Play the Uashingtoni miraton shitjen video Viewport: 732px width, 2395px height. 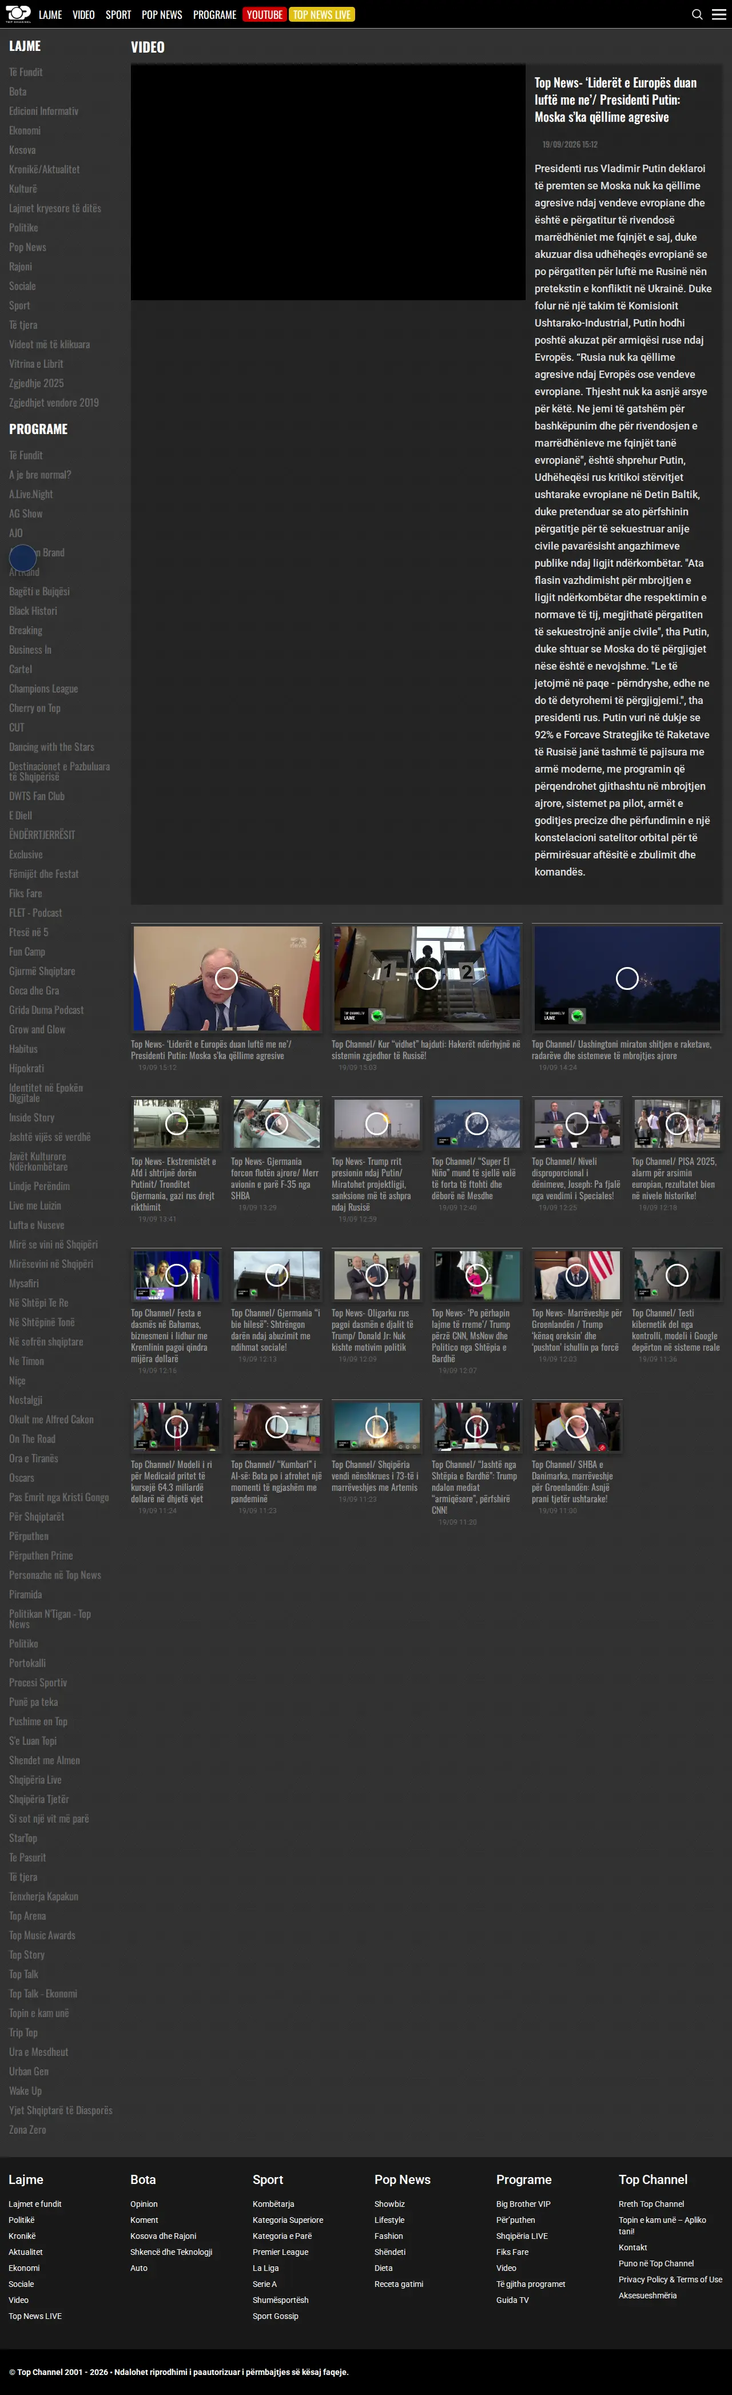(627, 978)
